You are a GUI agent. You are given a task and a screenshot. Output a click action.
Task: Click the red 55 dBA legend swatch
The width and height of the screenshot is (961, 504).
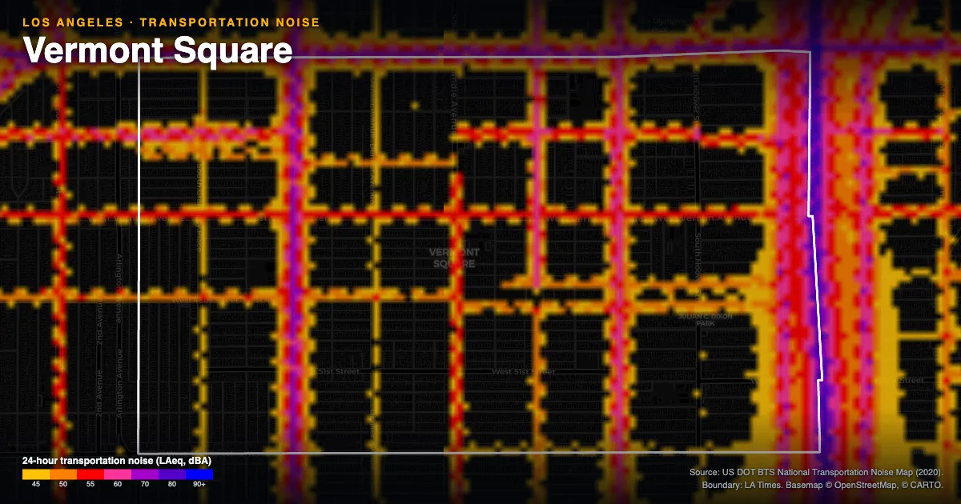90,474
